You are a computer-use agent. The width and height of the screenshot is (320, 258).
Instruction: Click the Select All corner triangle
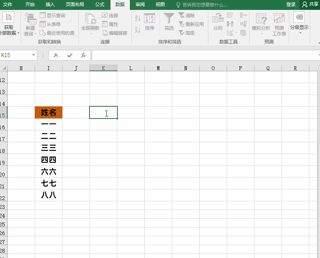(x=4, y=68)
